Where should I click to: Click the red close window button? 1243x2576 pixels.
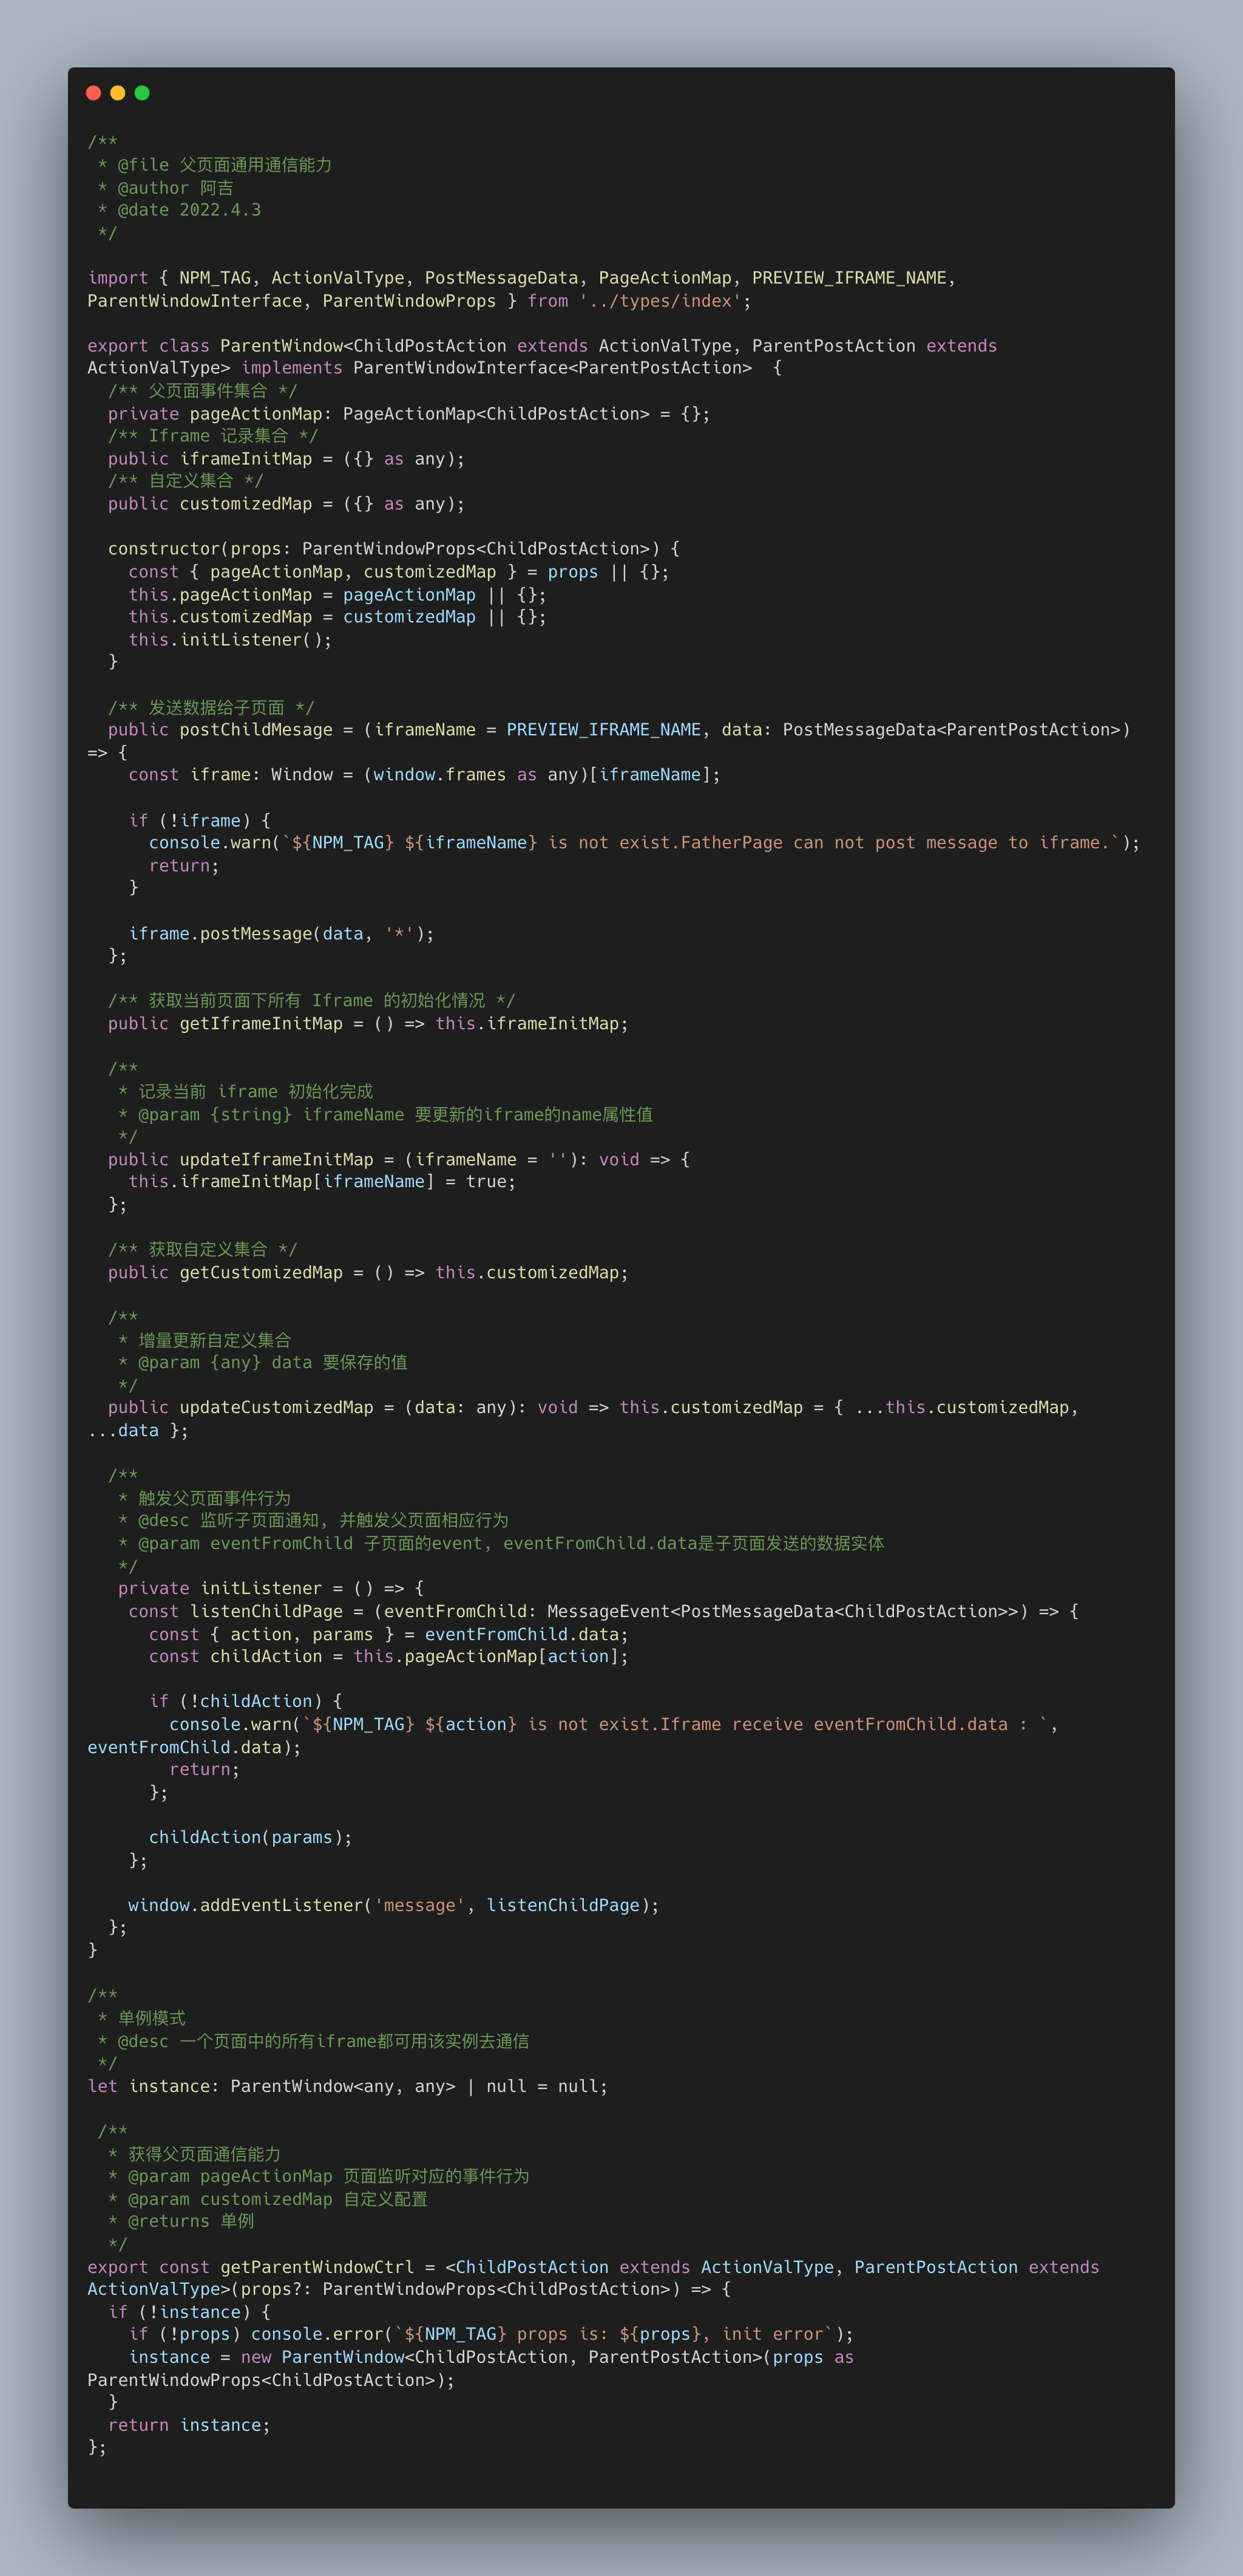[93, 93]
